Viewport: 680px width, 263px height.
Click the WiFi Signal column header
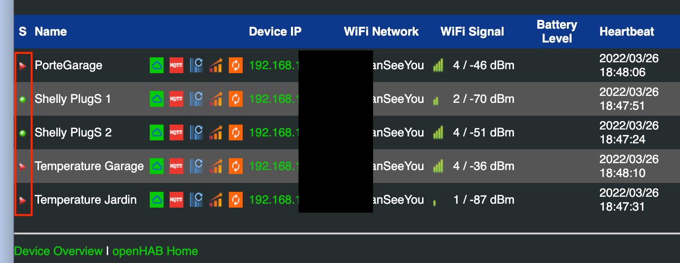[x=472, y=32]
